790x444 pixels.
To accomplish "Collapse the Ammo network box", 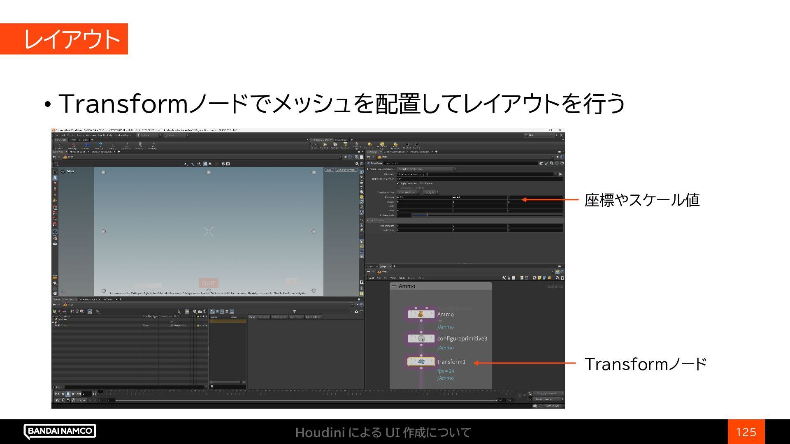I will pos(394,286).
